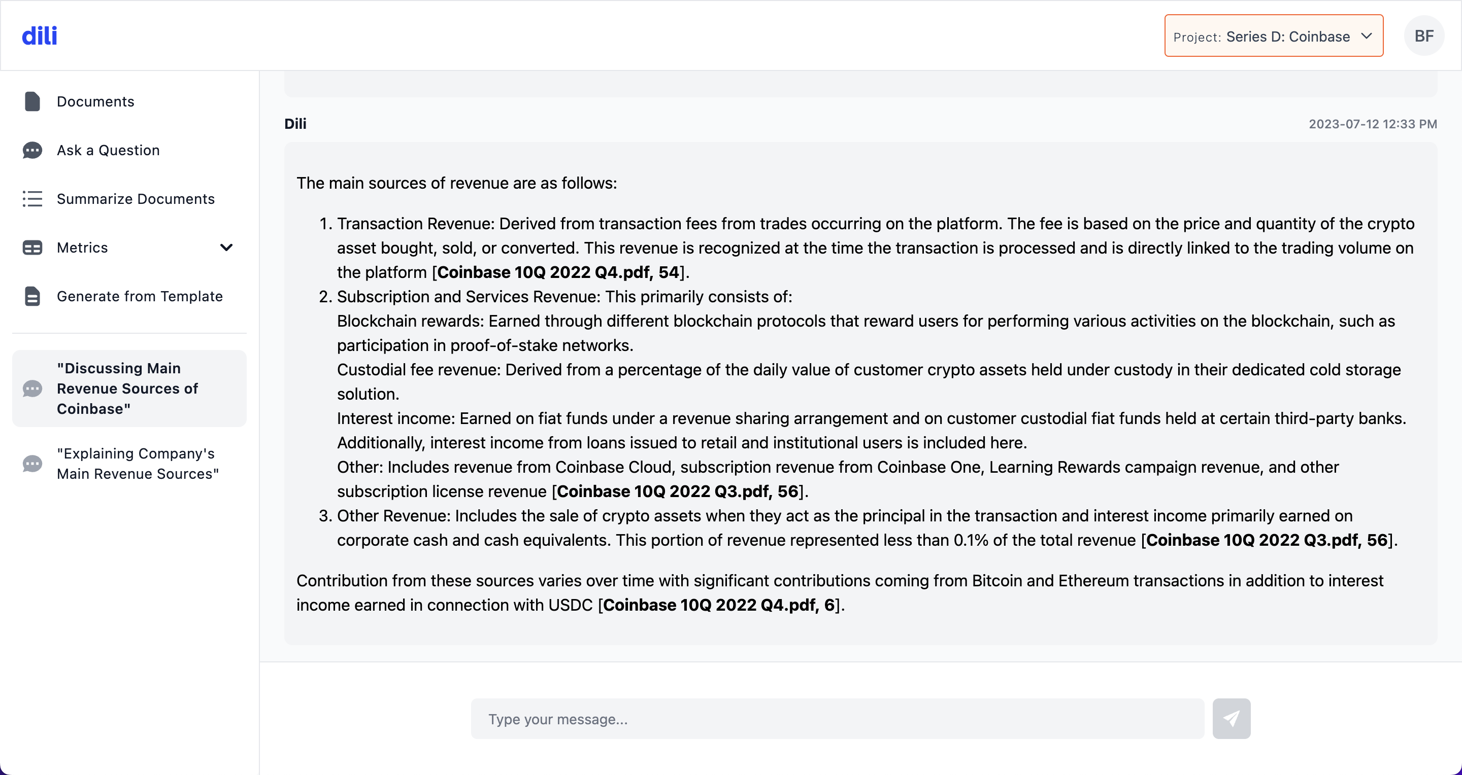
Task: Select "Explaining Company's Main Revenue Sources" conversation
Action: tap(138, 464)
